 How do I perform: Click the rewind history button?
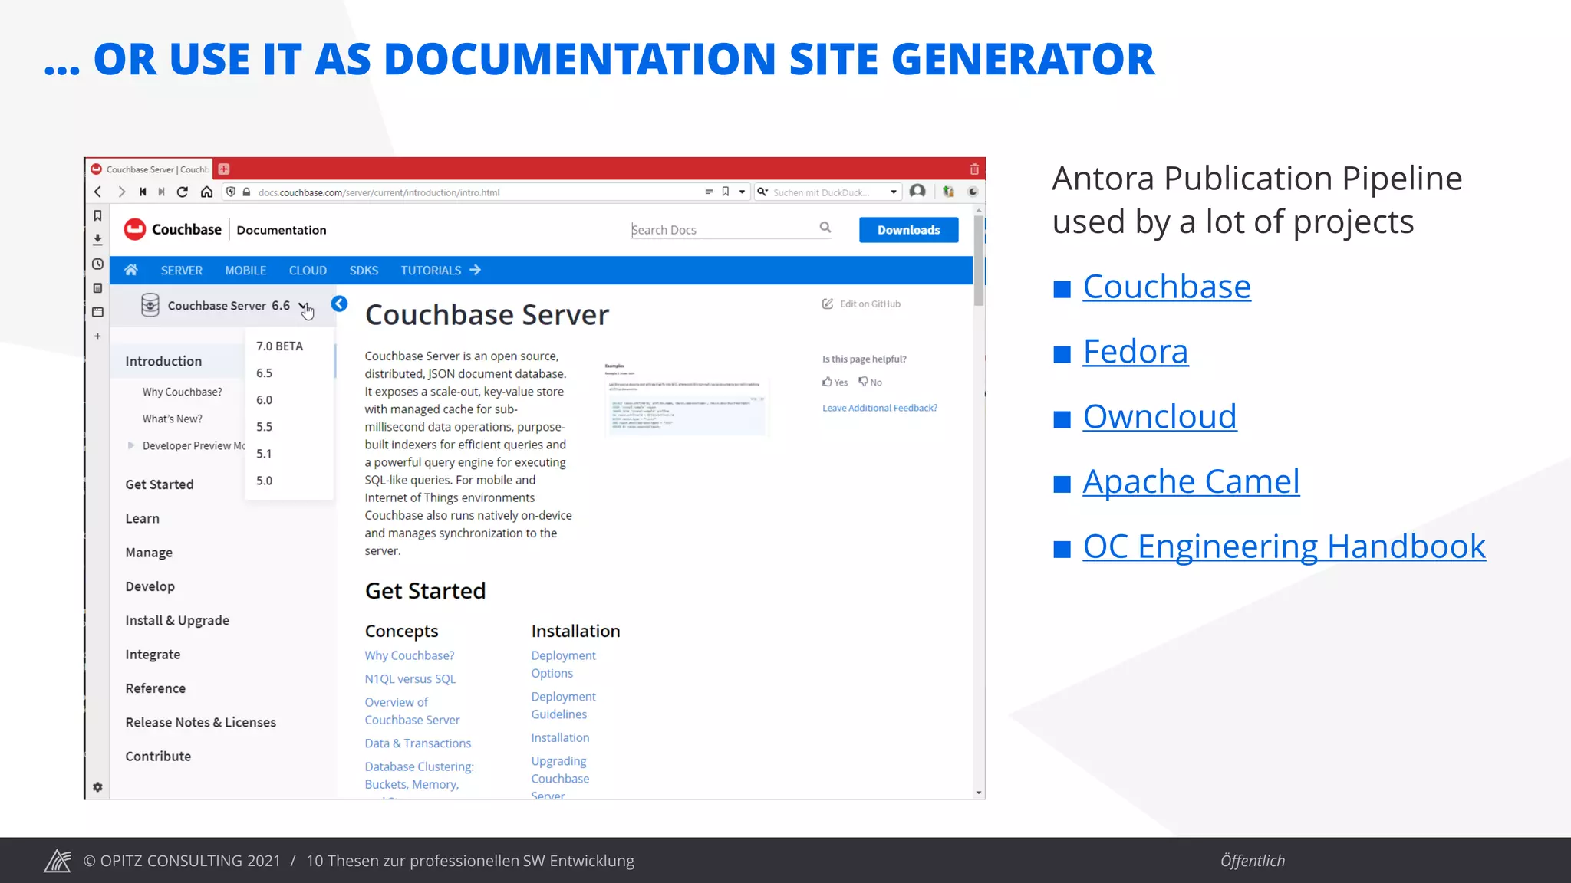coord(143,192)
